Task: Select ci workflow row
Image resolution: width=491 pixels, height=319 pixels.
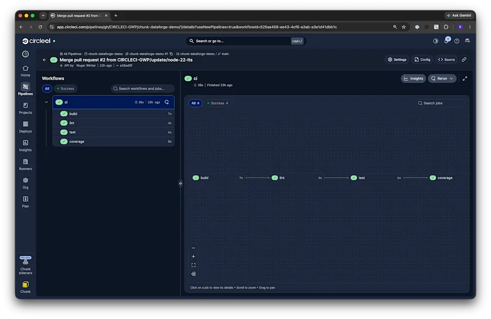Action: point(114,102)
